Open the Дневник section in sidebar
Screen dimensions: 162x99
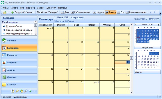[x=19, y=77]
